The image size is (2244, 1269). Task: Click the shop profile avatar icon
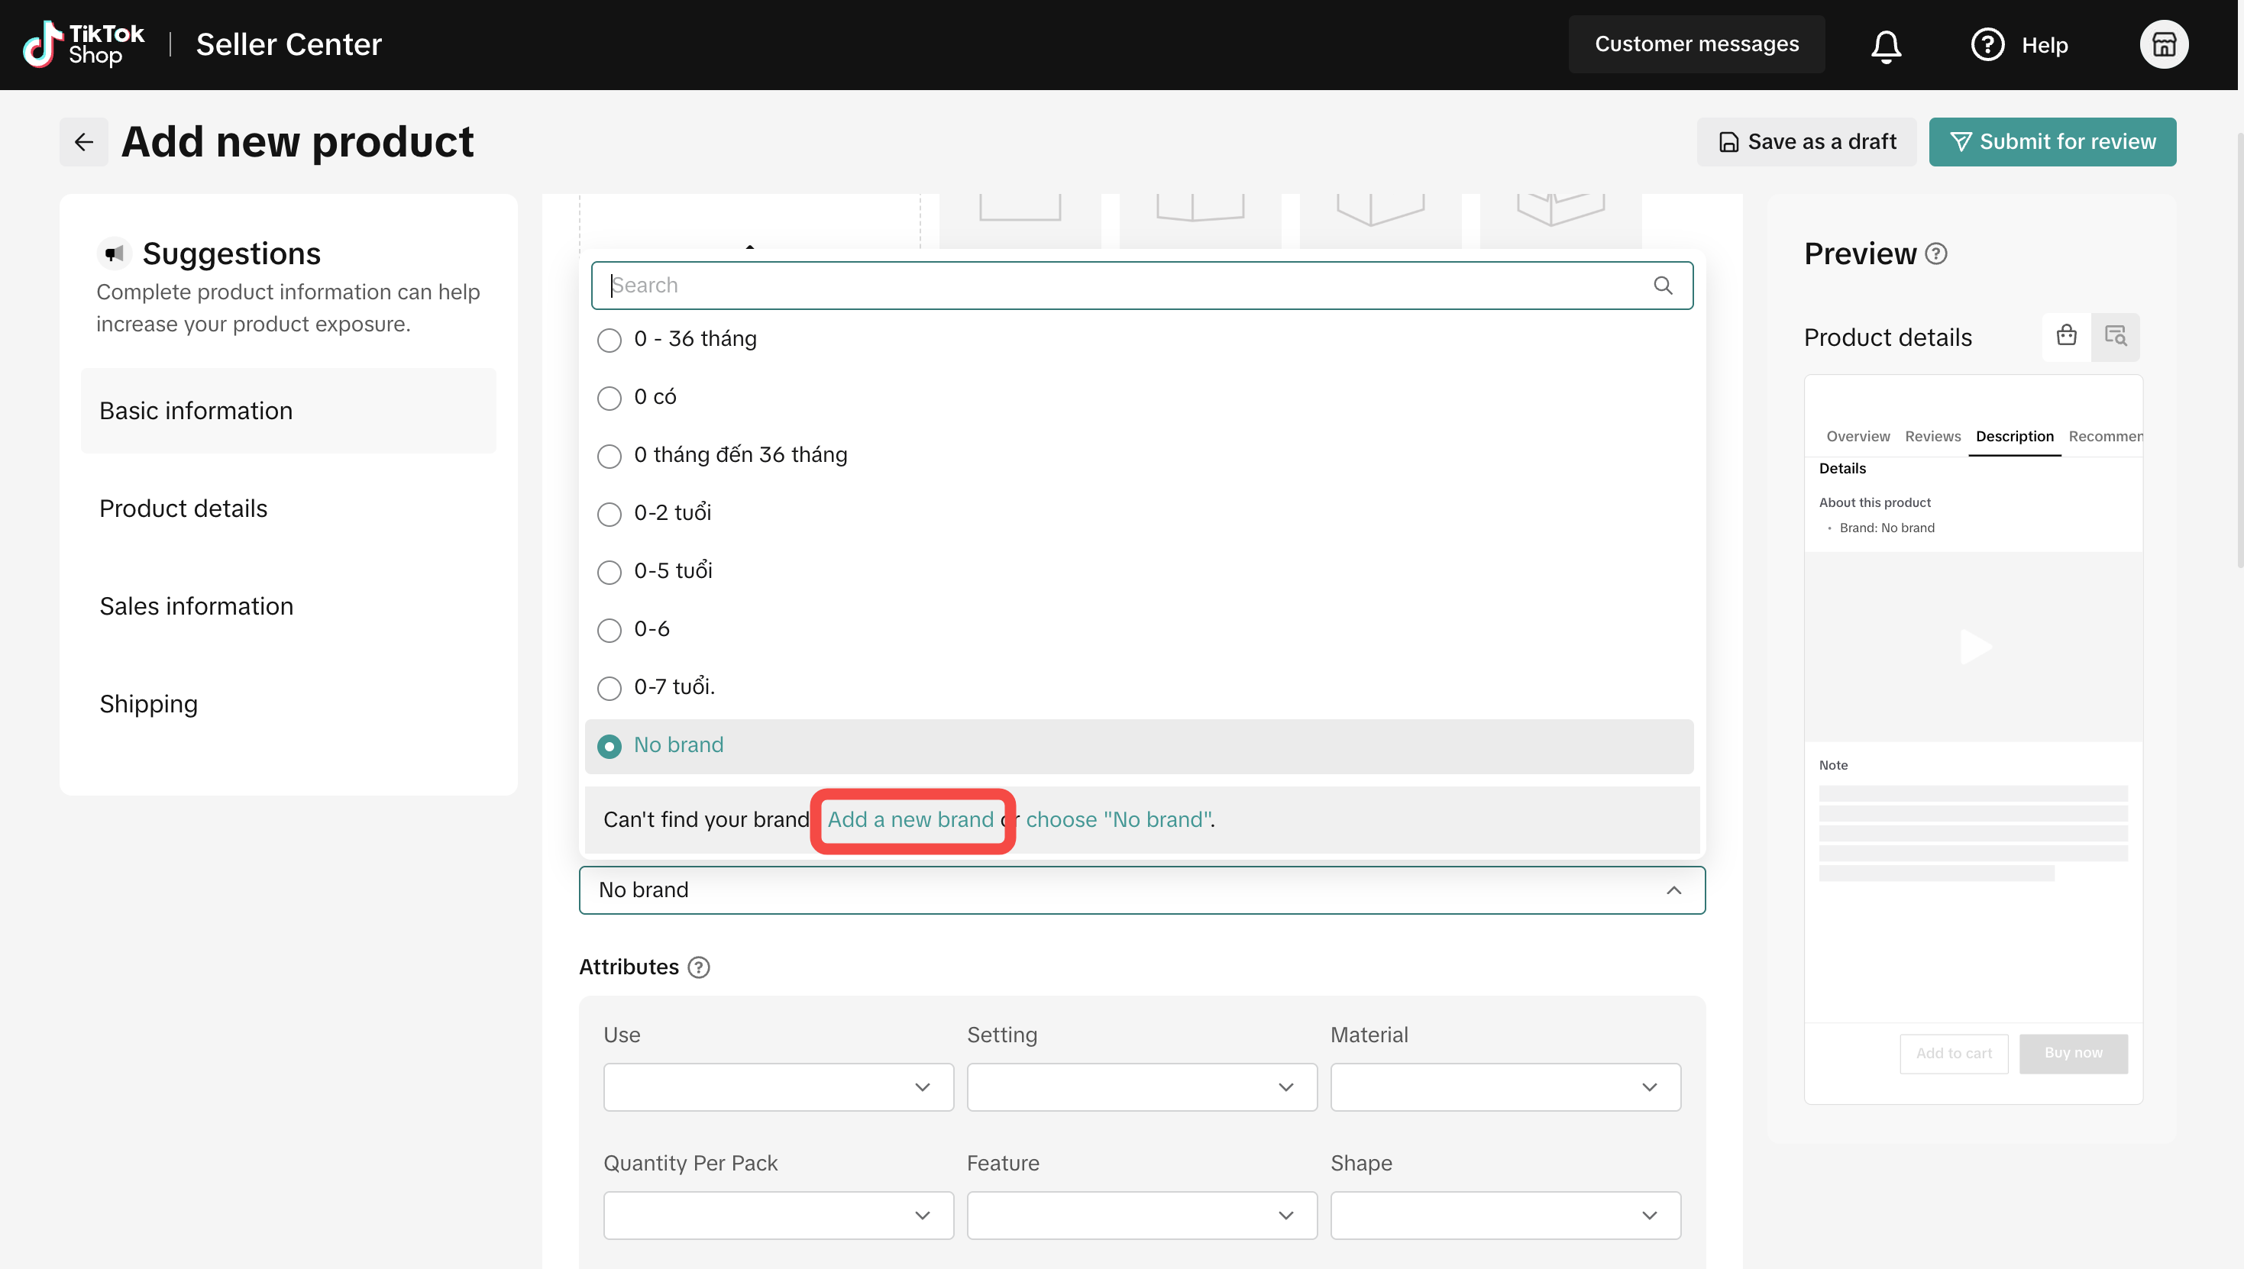2163,44
